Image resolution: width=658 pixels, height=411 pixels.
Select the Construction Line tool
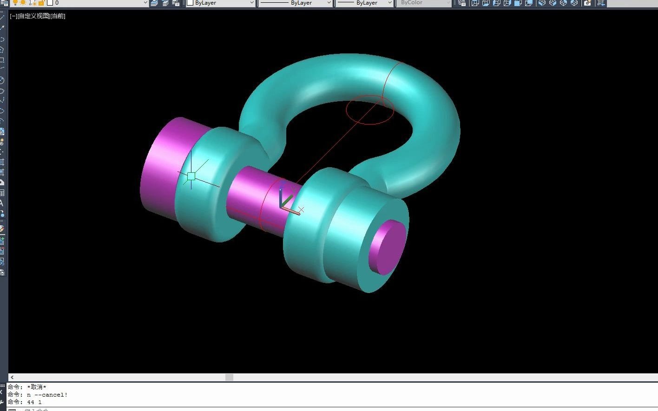(x=2, y=29)
